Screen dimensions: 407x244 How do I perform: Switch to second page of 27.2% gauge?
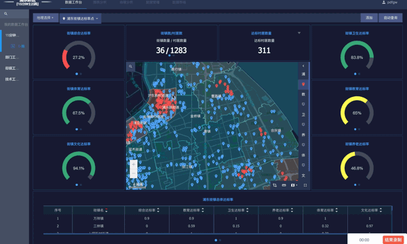[81, 74]
